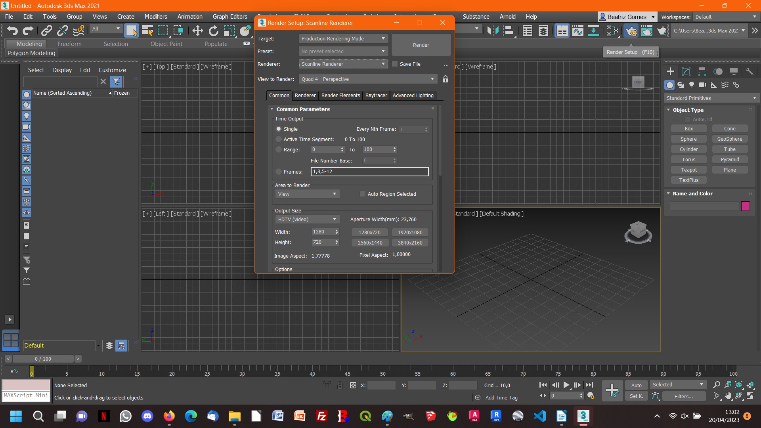761x428 pixels.
Task: Click the 0 / 100 time slider
Action: [43, 359]
